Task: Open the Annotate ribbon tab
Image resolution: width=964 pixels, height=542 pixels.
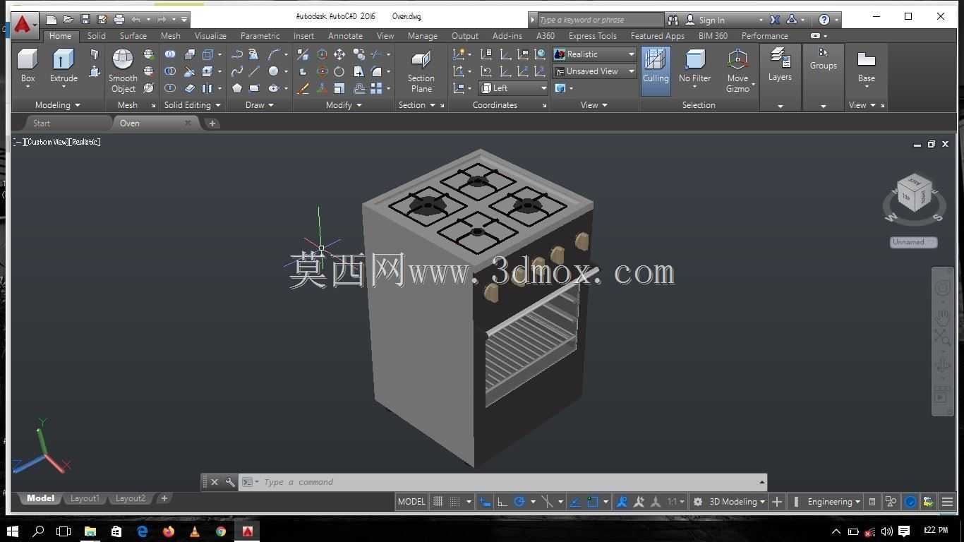Action: point(345,36)
